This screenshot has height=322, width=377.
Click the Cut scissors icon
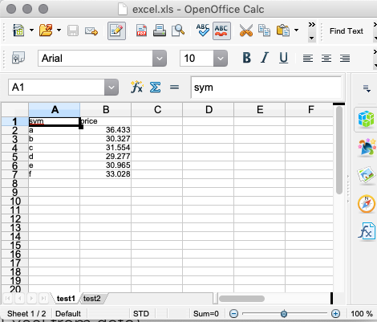(246, 31)
